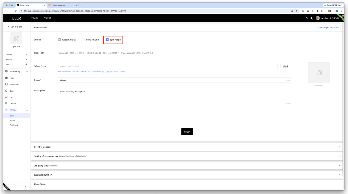348x194 pixels.
Task: Click the photo Preview placeholder
Action: (x=319, y=73)
